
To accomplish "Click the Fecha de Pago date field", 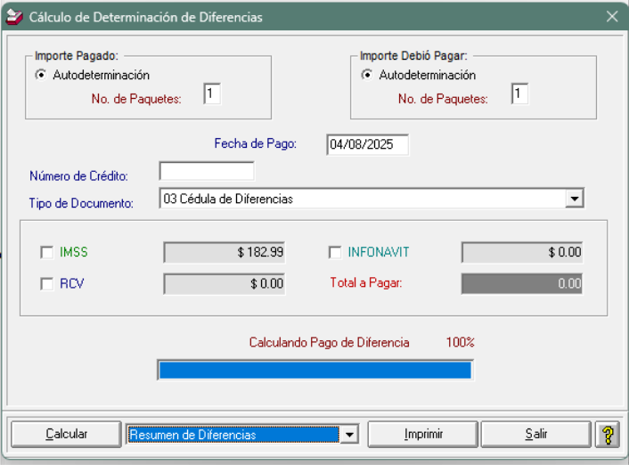I will [x=367, y=144].
